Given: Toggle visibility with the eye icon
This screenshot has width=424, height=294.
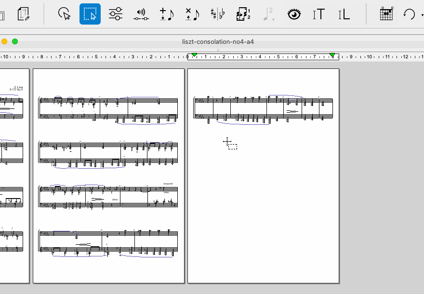Looking at the screenshot, I should click(294, 14).
